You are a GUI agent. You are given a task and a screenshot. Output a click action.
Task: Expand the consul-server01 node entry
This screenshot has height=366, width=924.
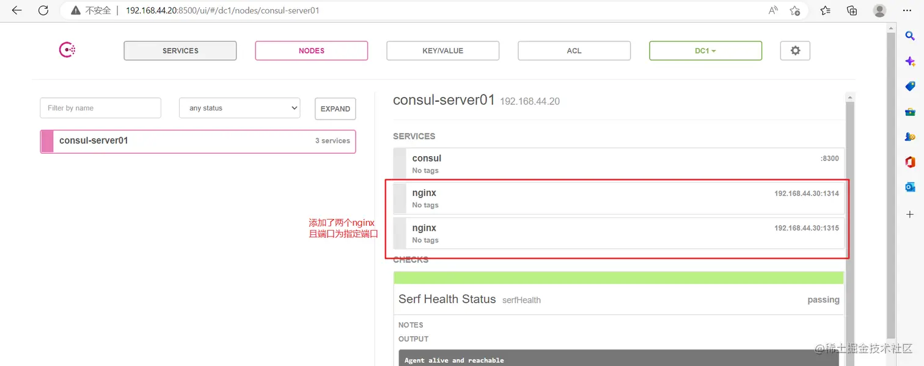point(198,141)
